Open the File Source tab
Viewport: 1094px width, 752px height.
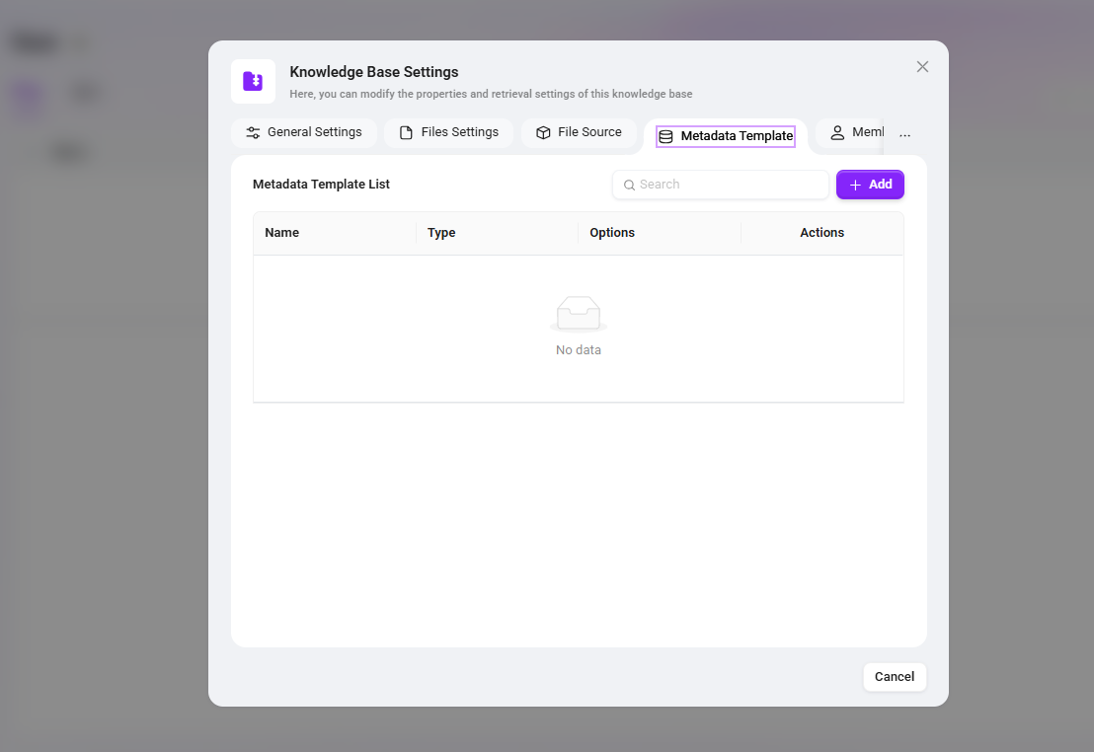click(x=579, y=132)
